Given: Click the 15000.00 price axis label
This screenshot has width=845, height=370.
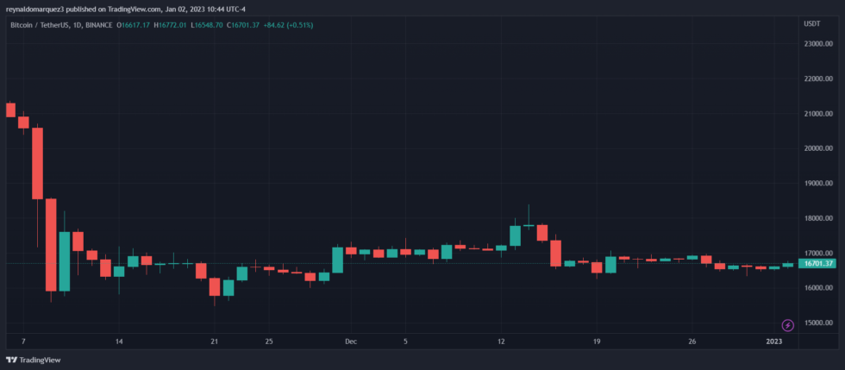Looking at the screenshot, I should coord(817,323).
